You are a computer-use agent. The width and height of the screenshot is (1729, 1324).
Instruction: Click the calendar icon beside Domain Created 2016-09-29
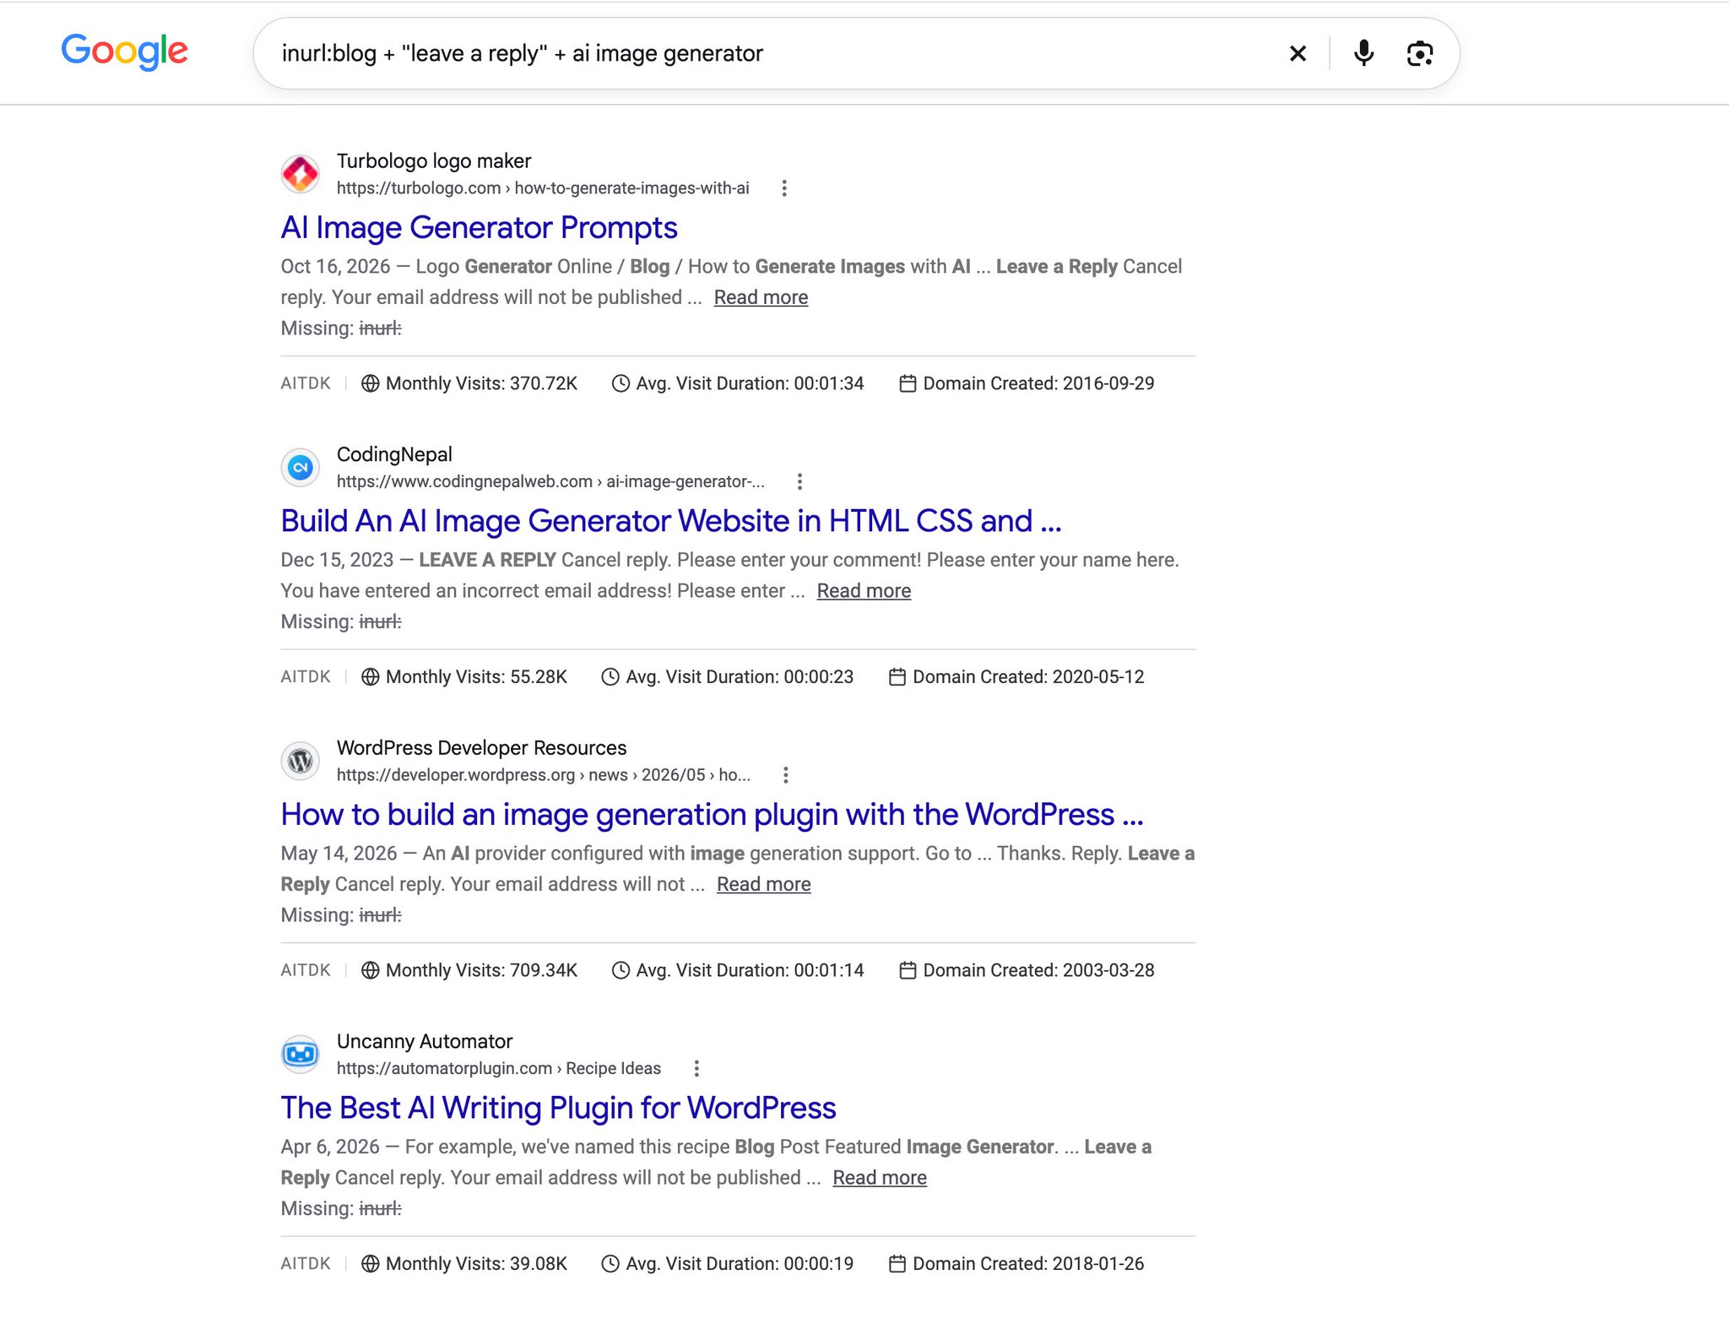[908, 383]
